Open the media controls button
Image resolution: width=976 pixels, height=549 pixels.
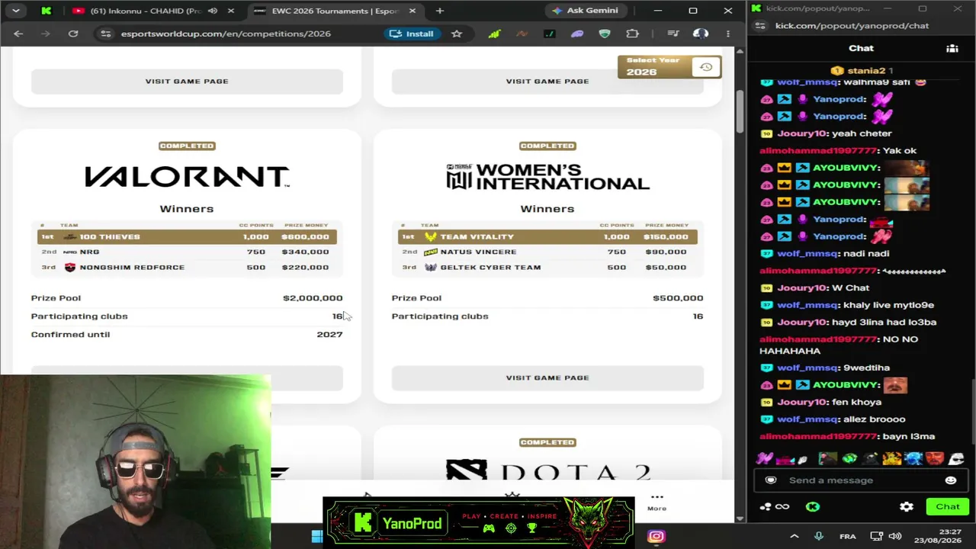[x=673, y=34]
